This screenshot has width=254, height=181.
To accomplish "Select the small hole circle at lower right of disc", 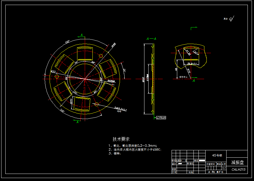I will [x=97, y=105].
